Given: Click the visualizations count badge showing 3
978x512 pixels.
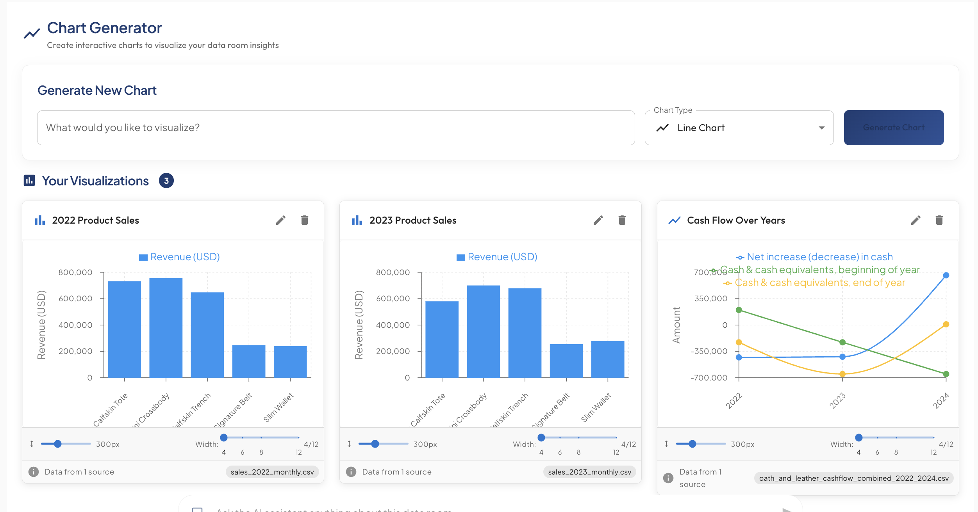Looking at the screenshot, I should click(x=166, y=181).
